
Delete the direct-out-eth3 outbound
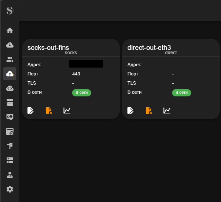[x=149, y=111]
